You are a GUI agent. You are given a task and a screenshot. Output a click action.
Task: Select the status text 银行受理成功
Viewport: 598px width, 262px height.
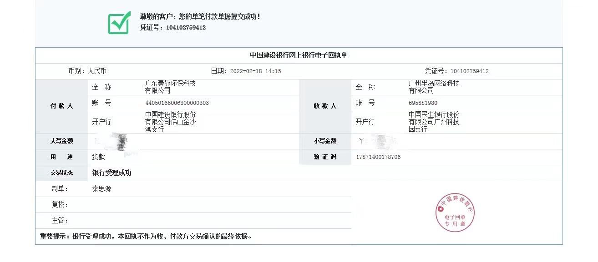coord(112,173)
